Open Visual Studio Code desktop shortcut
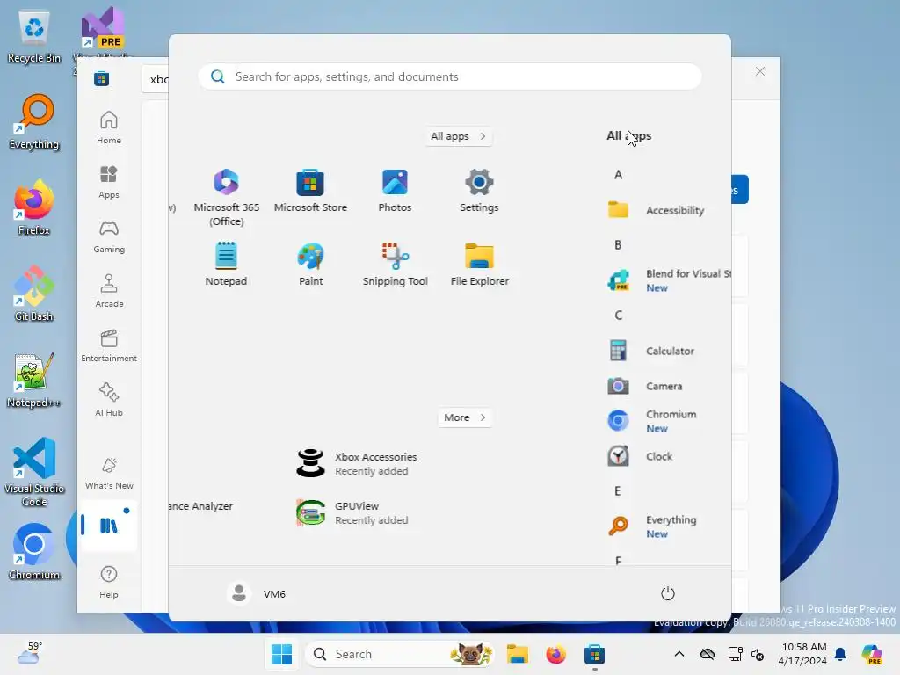The width and height of the screenshot is (900, 675). click(x=34, y=472)
